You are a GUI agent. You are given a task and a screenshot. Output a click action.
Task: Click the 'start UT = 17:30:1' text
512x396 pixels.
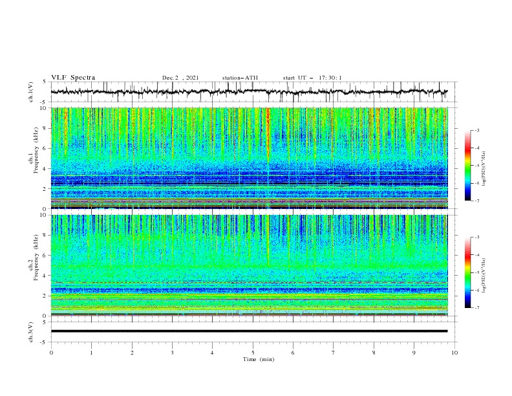tap(312, 78)
